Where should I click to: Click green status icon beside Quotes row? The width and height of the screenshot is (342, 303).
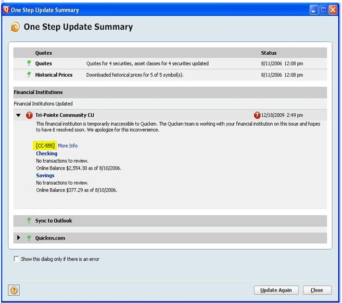click(29, 63)
